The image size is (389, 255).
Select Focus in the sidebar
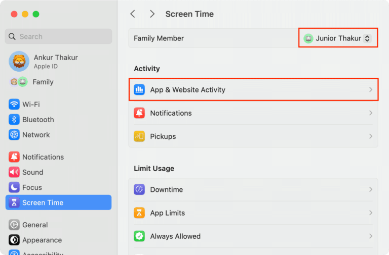tap(59, 187)
